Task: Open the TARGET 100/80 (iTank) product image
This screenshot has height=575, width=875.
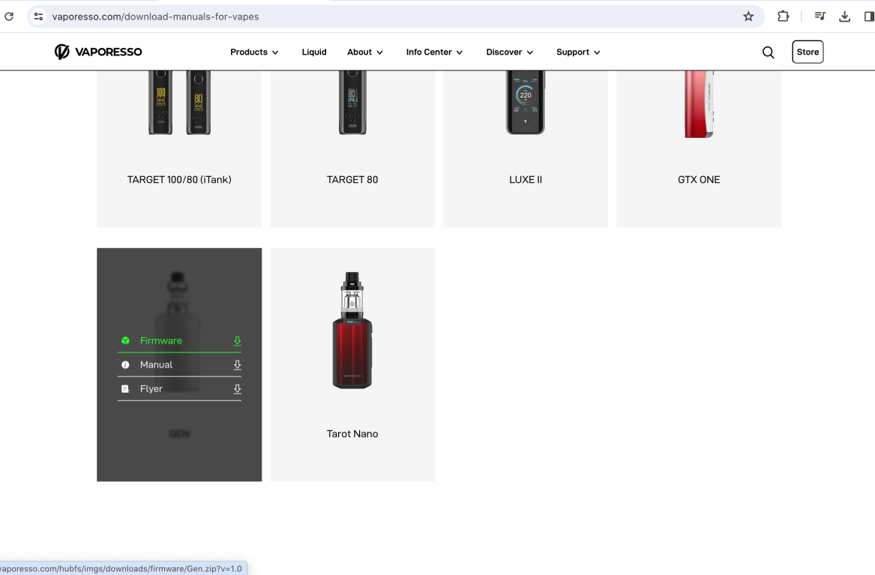Action: pos(179,103)
